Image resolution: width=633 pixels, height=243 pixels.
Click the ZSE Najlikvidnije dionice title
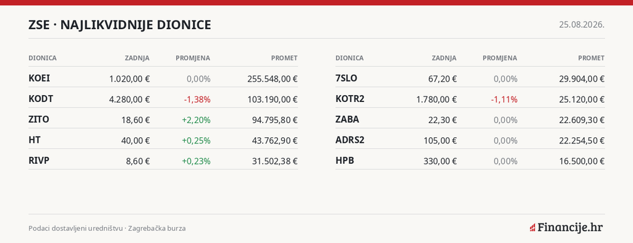120,25
